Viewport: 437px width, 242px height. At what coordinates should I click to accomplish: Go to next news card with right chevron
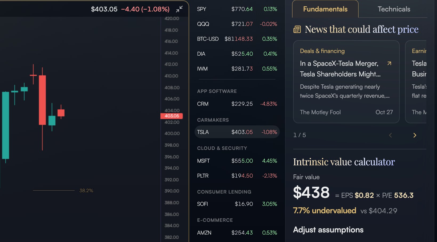pos(415,135)
